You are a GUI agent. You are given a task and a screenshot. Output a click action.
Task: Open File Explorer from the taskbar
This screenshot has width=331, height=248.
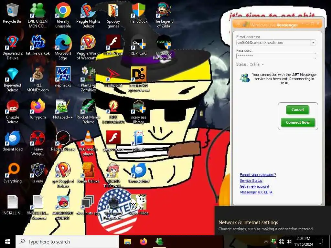127,242
